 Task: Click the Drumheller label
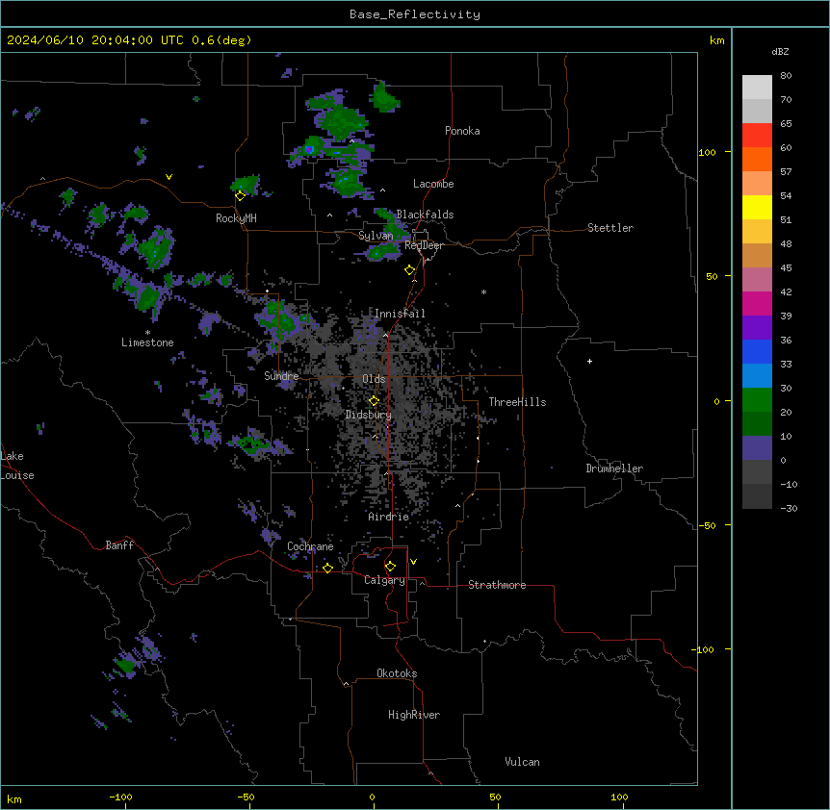coord(614,468)
